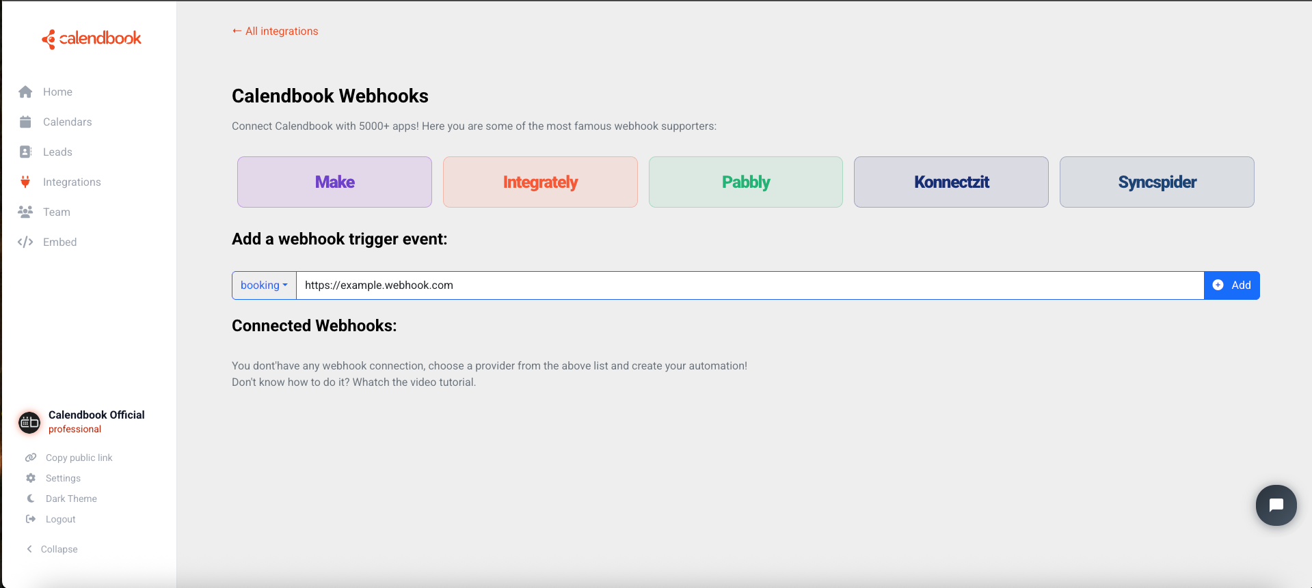Image resolution: width=1312 pixels, height=588 pixels.
Task: Click the Calendars calendar icon
Action: tap(25, 122)
